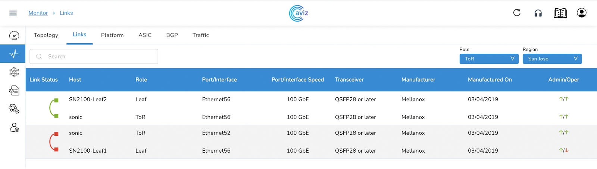
Task: Click the Aviz logo
Action: (298, 13)
